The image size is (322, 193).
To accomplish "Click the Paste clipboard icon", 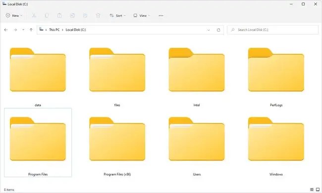I will tap(59, 16).
